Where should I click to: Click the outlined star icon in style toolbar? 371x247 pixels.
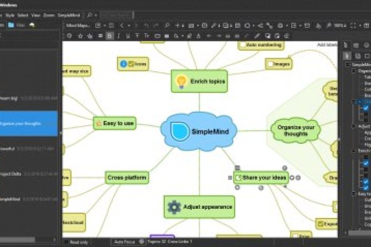click(x=80, y=36)
